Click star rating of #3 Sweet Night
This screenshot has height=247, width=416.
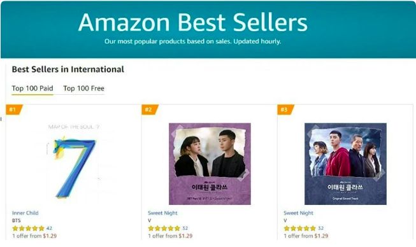(x=300, y=228)
